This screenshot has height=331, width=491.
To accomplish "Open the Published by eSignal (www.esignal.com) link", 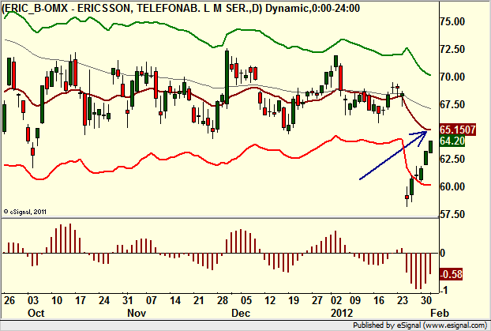I will click(420, 325).
